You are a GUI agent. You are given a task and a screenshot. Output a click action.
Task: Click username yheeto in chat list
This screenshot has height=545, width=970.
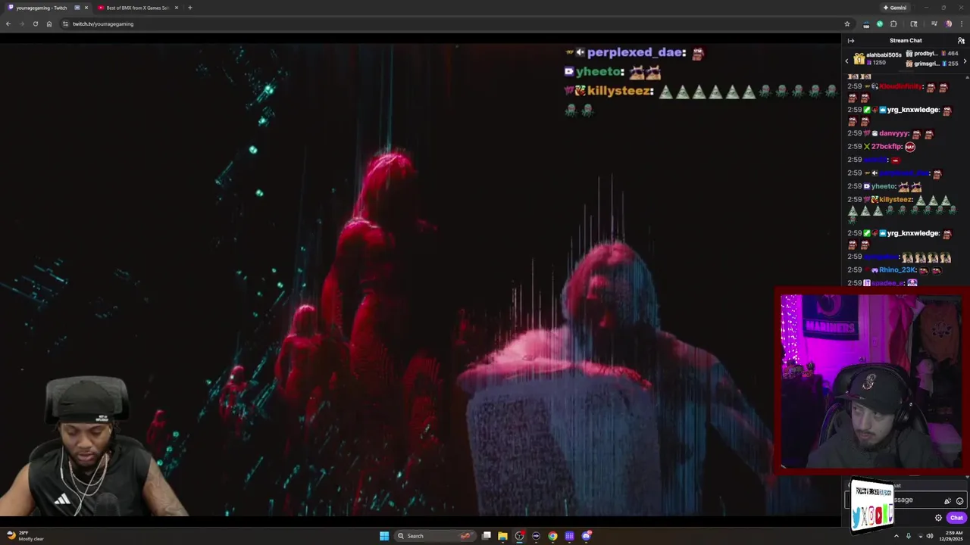[883, 186]
